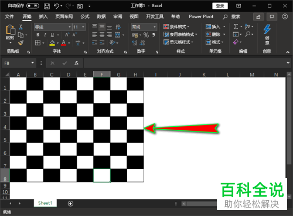Screen dimensions: 293x216
Task: Click increase decimal icon
Action: tap(134, 43)
